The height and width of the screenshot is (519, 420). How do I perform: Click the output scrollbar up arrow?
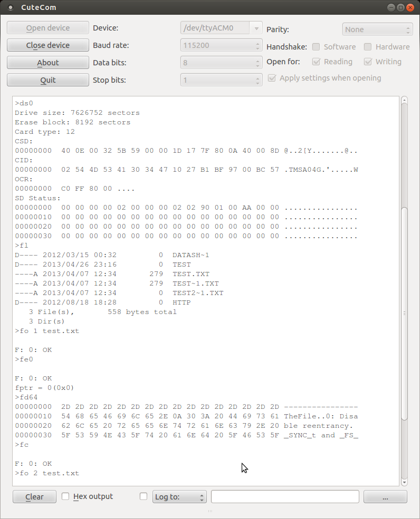(x=405, y=100)
